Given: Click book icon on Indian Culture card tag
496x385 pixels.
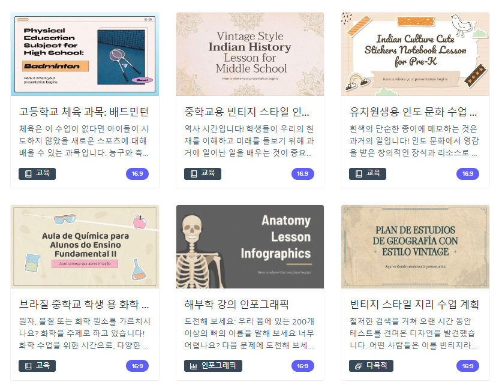Looking at the screenshot, I should 359,174.
